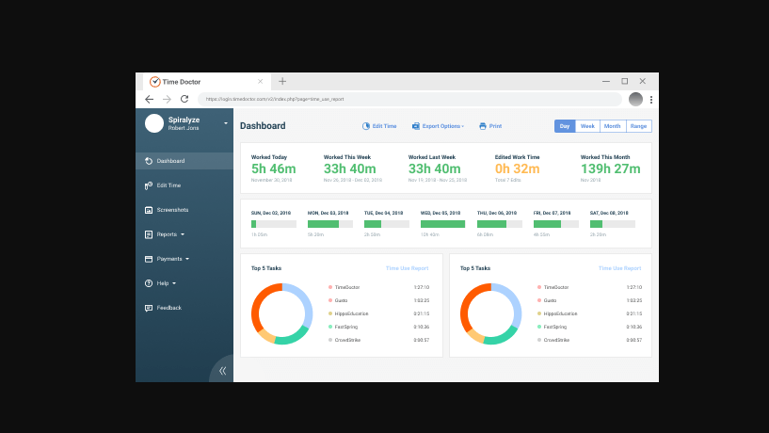The height and width of the screenshot is (433, 769).
Task: Open Time Use Report link in left card
Action: point(407,268)
